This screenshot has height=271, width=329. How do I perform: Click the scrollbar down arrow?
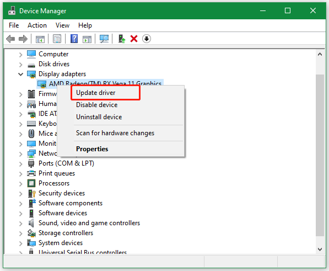320,249
